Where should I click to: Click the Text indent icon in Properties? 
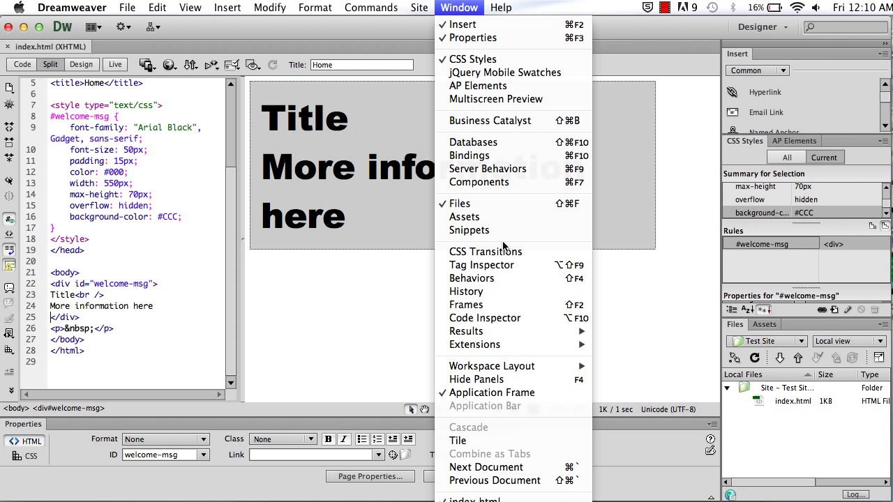click(408, 439)
